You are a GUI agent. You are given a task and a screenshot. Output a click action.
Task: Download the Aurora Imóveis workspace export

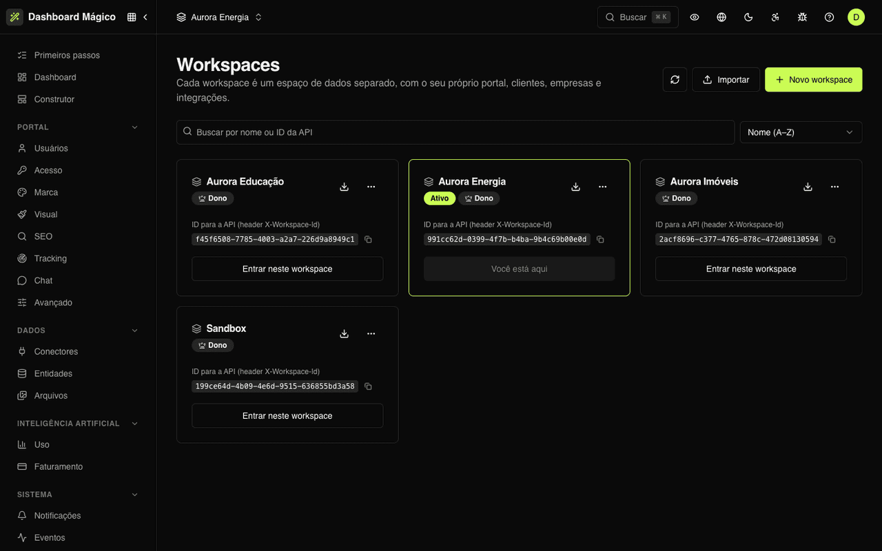(808, 187)
